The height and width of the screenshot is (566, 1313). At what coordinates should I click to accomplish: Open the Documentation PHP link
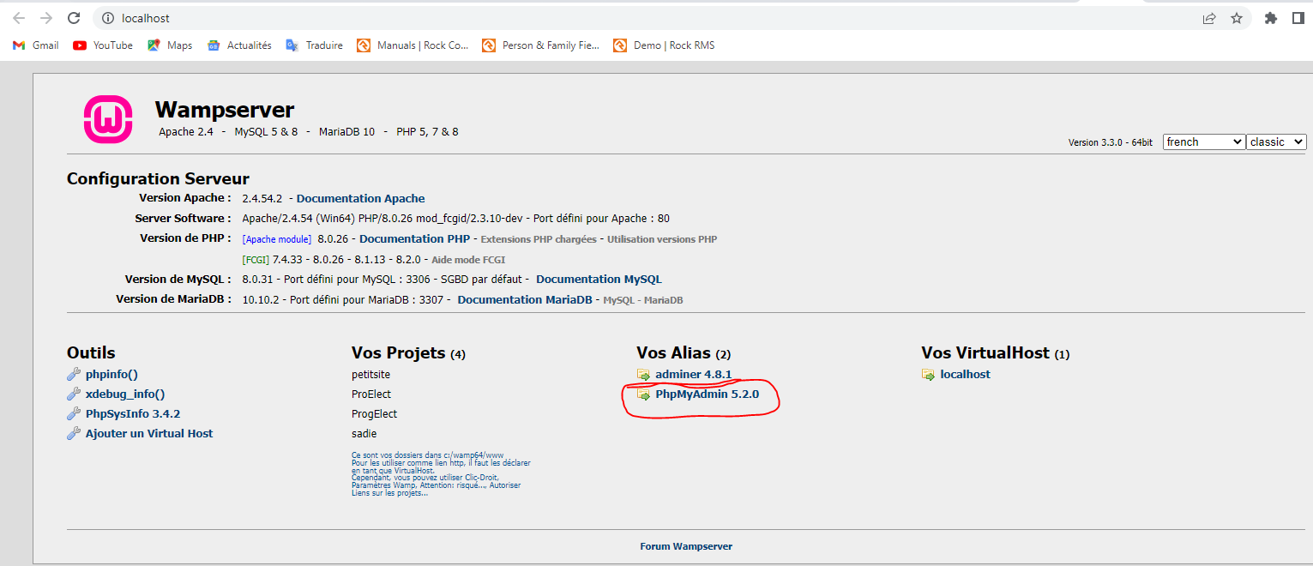pyautogui.click(x=414, y=238)
